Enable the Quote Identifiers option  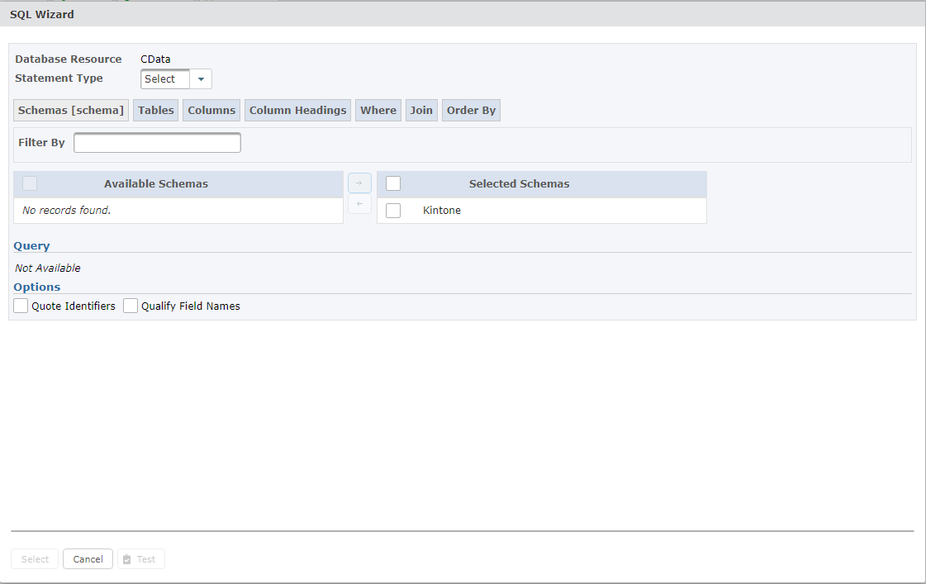(21, 306)
